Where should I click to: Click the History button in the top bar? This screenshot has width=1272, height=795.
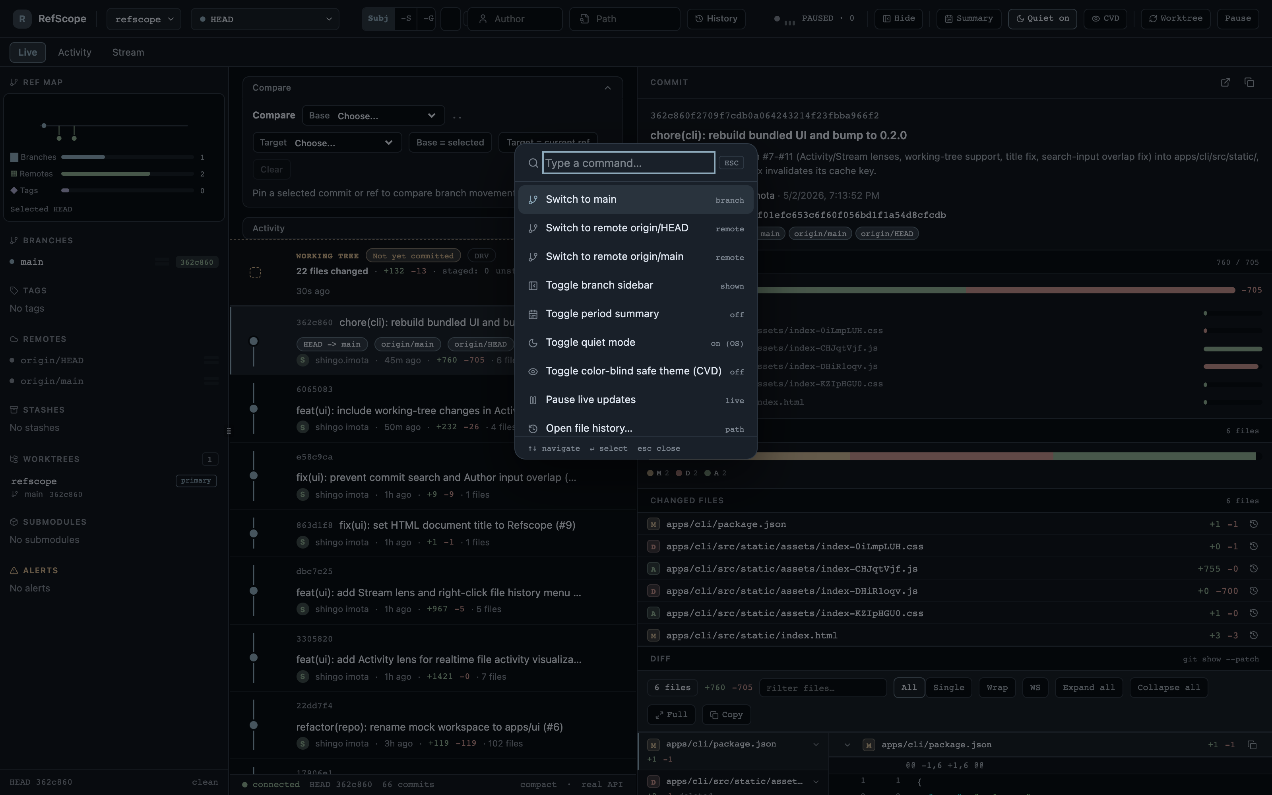(716, 19)
